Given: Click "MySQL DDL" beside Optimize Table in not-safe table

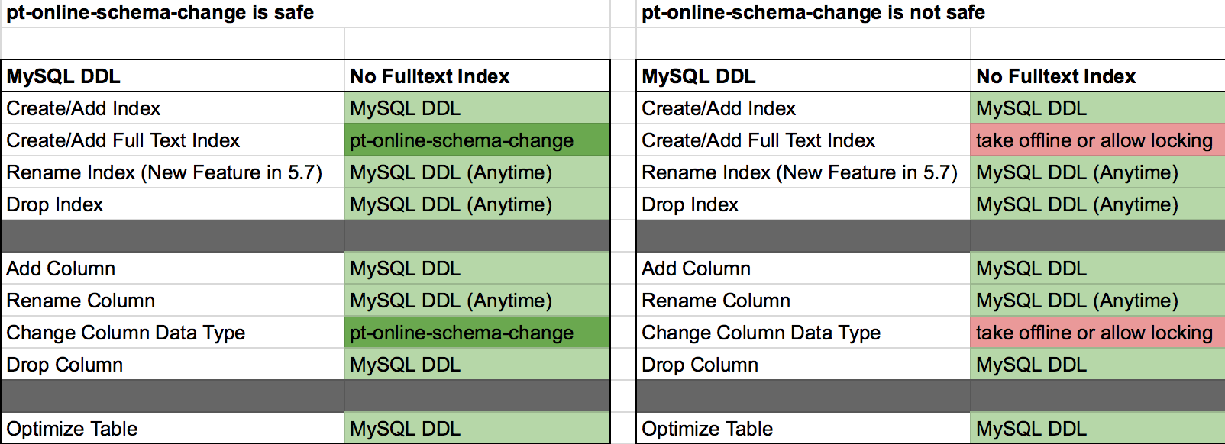Looking at the screenshot, I should pyautogui.click(x=1031, y=429).
